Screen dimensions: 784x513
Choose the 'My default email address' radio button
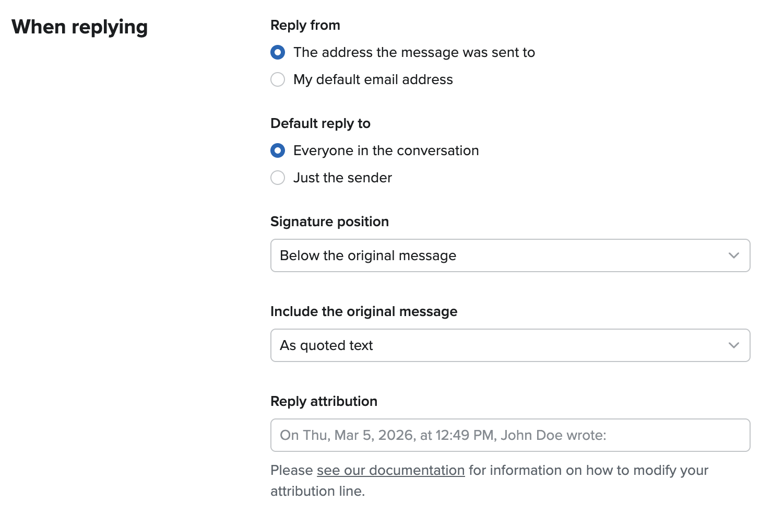point(278,79)
